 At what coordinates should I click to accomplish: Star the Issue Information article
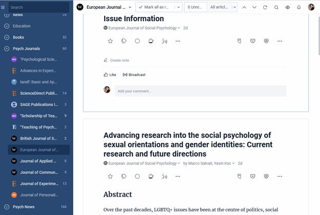110,41
